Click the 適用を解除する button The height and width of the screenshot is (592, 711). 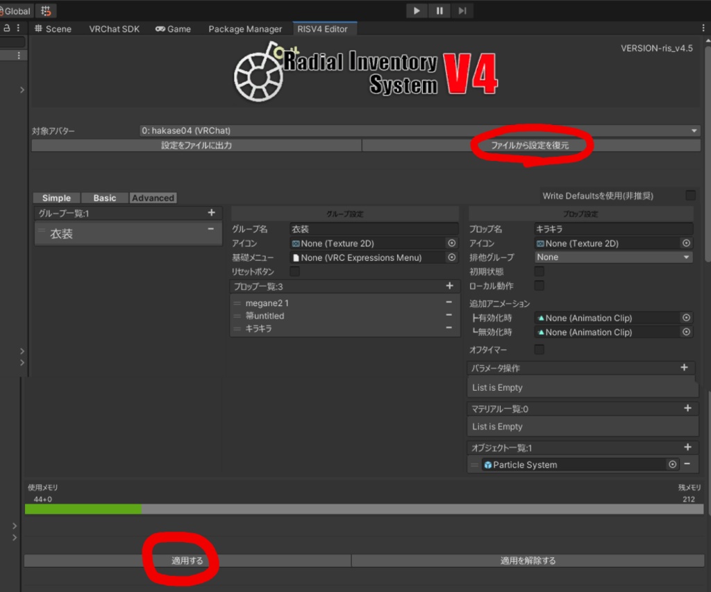528,561
